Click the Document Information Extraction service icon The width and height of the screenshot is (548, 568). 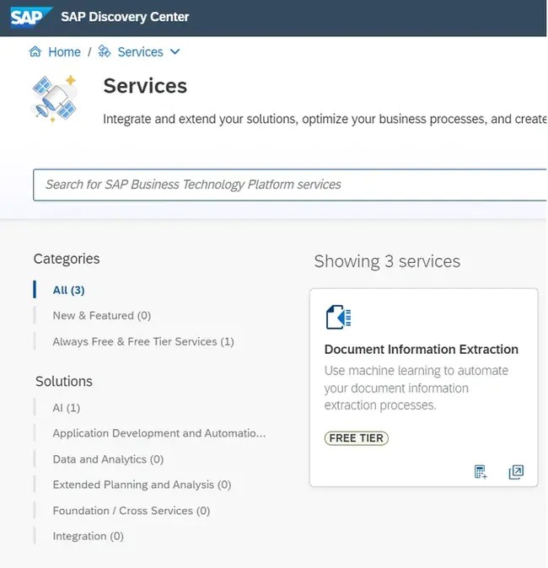tap(338, 317)
